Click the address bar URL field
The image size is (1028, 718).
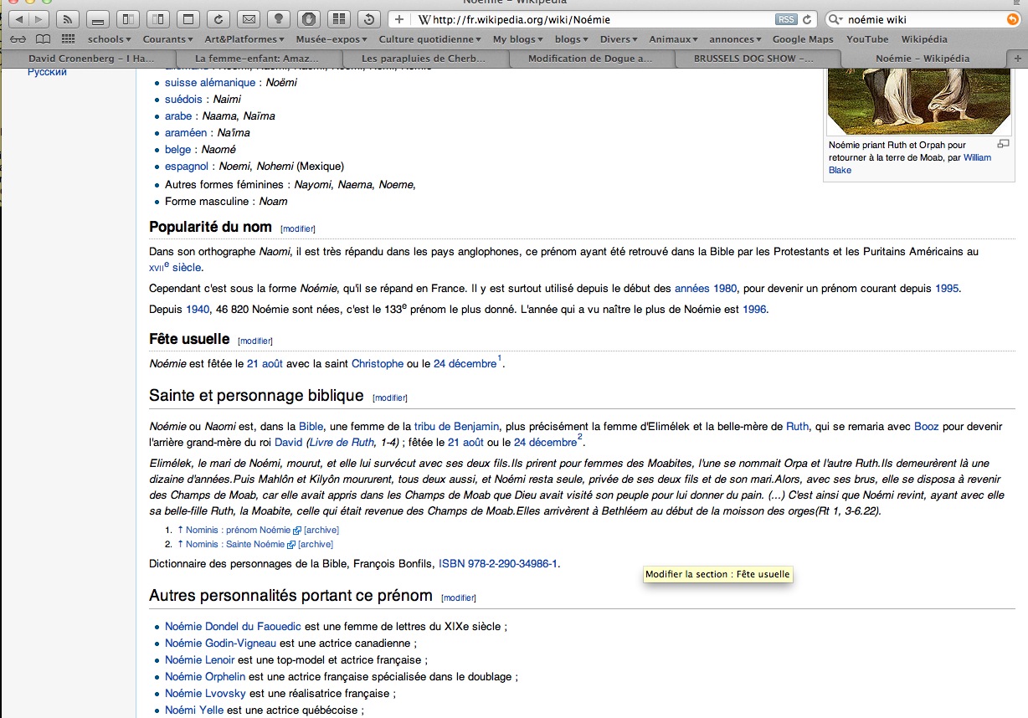click(603, 19)
